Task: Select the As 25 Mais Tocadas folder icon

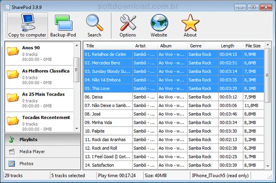Action: click(13, 97)
